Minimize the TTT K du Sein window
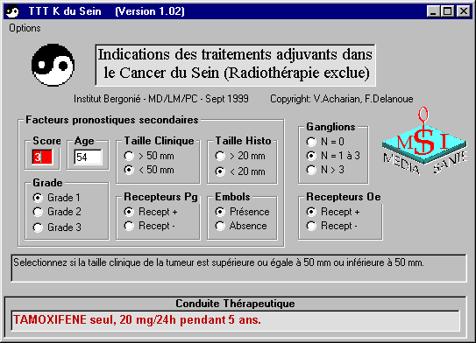 (433, 11)
